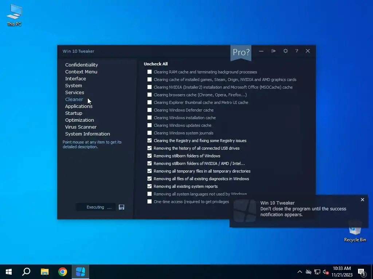373x279 pixels.
Task: Minimize the Win 10 Tweaker window
Action: point(261,51)
